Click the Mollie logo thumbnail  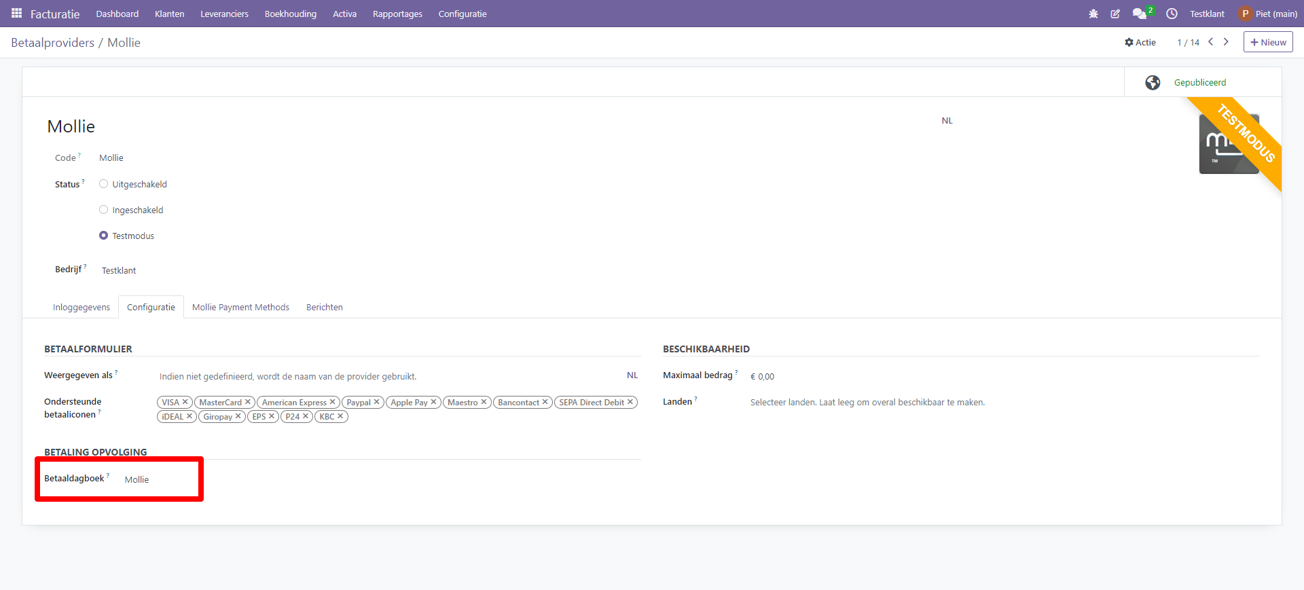click(1229, 144)
